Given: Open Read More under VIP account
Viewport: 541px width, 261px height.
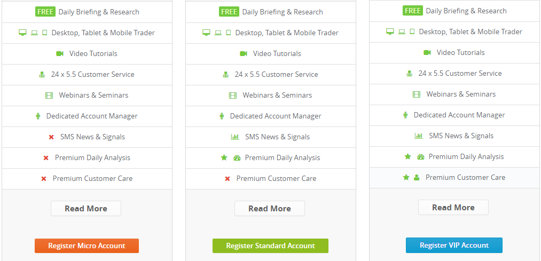Looking at the screenshot, I should click(x=453, y=208).
